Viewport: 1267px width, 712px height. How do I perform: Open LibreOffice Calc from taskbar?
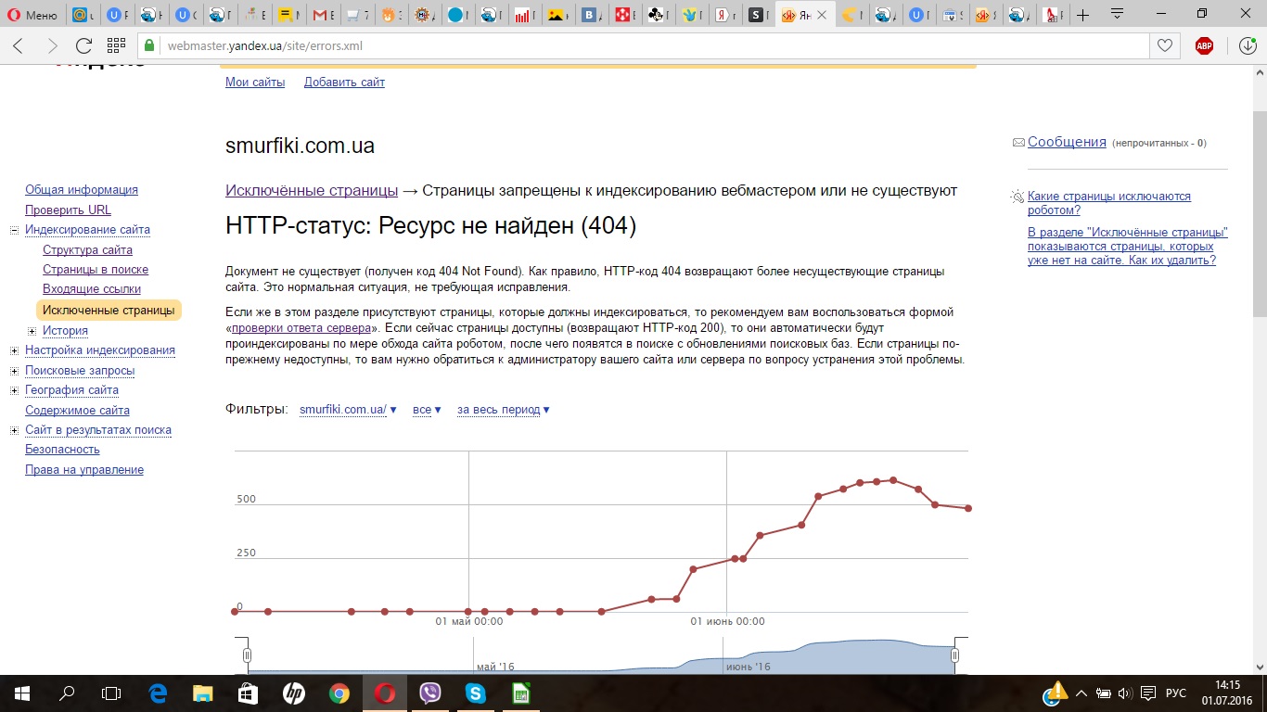521,693
